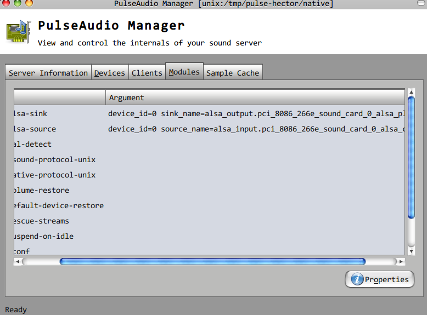The height and width of the screenshot is (315, 427).
Task: Select the hal-detect module row
Action: click(209, 144)
